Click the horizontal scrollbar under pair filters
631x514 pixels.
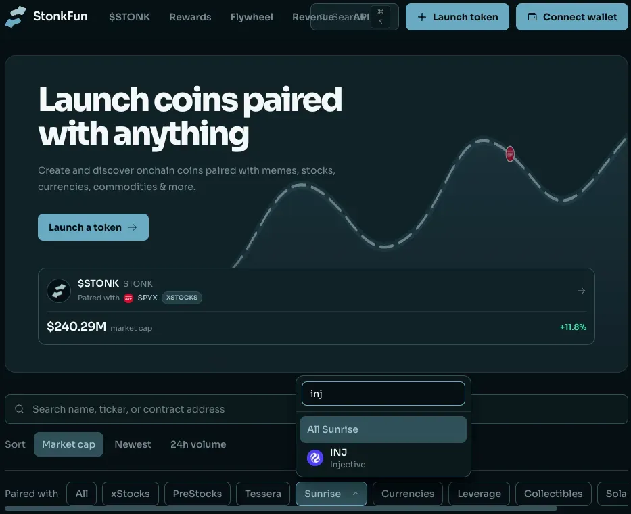click(x=281, y=509)
